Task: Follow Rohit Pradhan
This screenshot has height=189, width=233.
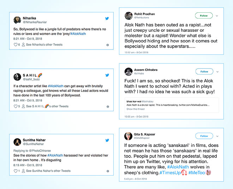Action: (x=204, y=16)
